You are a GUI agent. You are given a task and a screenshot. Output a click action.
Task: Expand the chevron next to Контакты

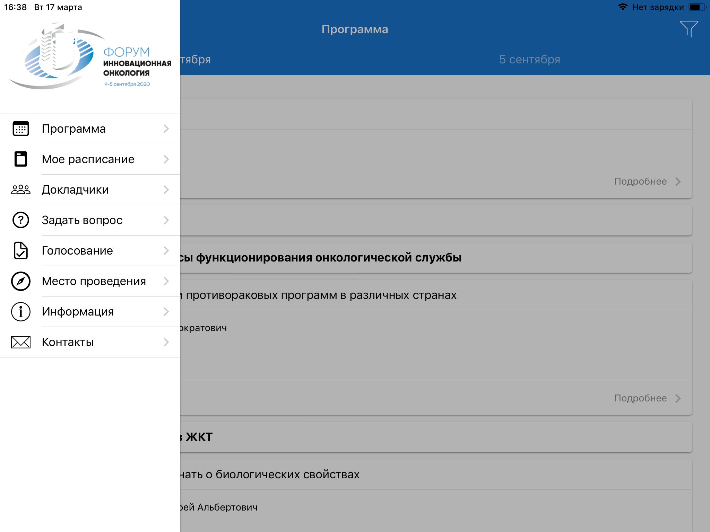pyautogui.click(x=166, y=342)
